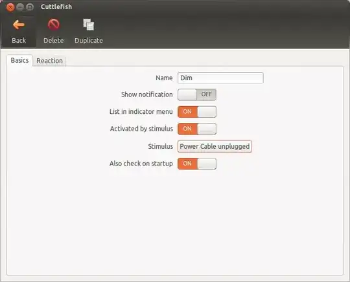Click the Cuttlefish window title
This screenshot has width=350, height=282.
pos(56,7)
